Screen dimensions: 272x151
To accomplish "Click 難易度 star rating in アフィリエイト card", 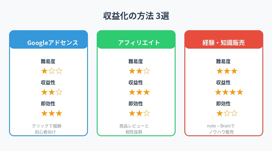I will pyautogui.click(x=139, y=71).
